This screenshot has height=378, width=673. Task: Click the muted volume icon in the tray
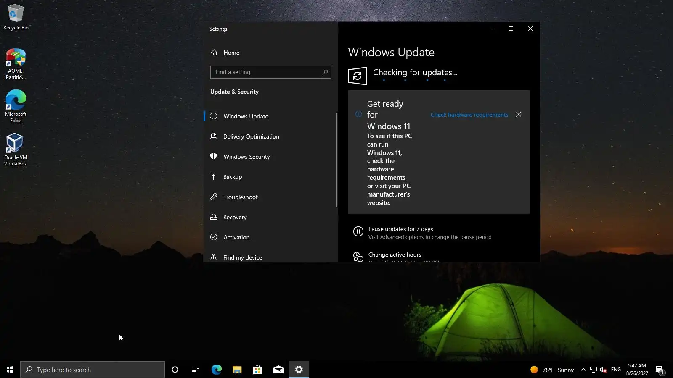604,370
